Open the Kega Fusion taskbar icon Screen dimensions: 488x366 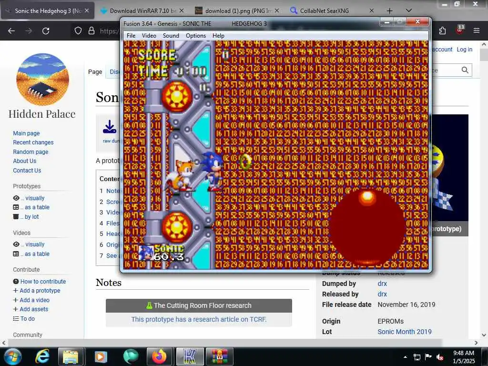(x=190, y=356)
